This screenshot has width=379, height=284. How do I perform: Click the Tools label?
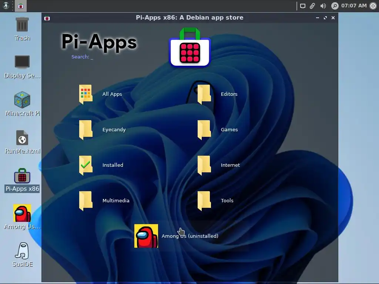pos(227,201)
